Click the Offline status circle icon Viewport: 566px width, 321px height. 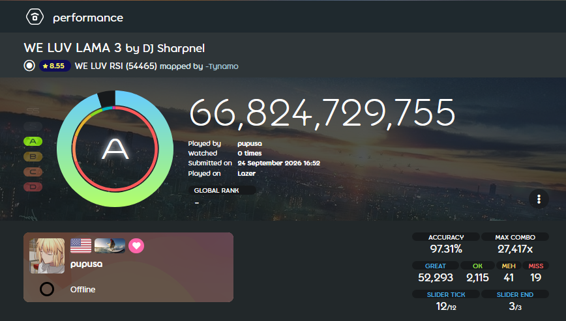coord(47,289)
